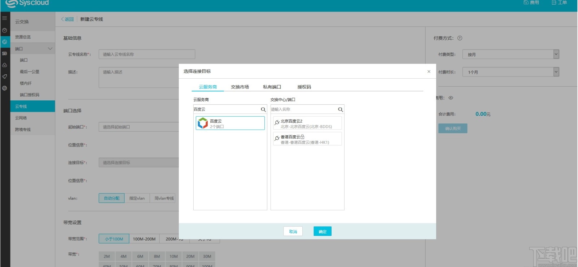Select the 指定vlan option
Image resolution: width=578 pixels, height=267 pixels.
pos(137,198)
